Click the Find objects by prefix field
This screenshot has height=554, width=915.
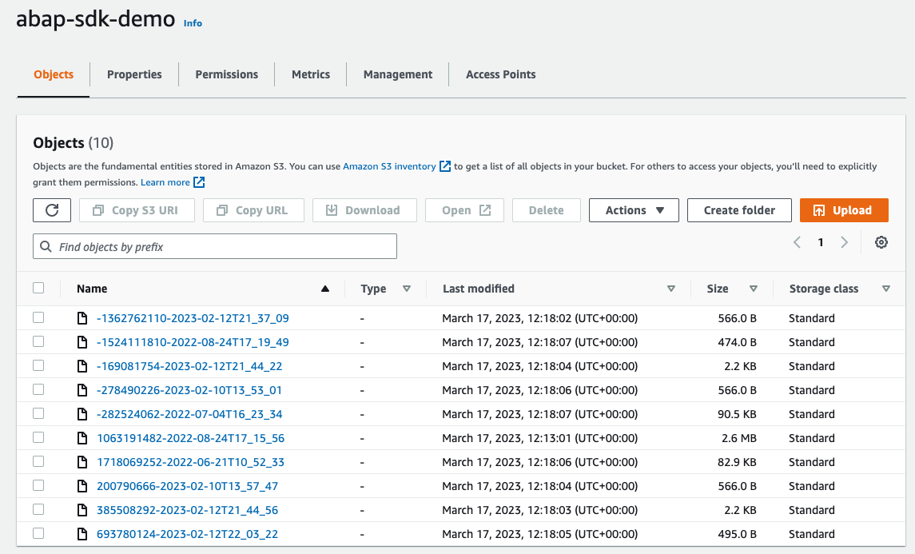214,245
